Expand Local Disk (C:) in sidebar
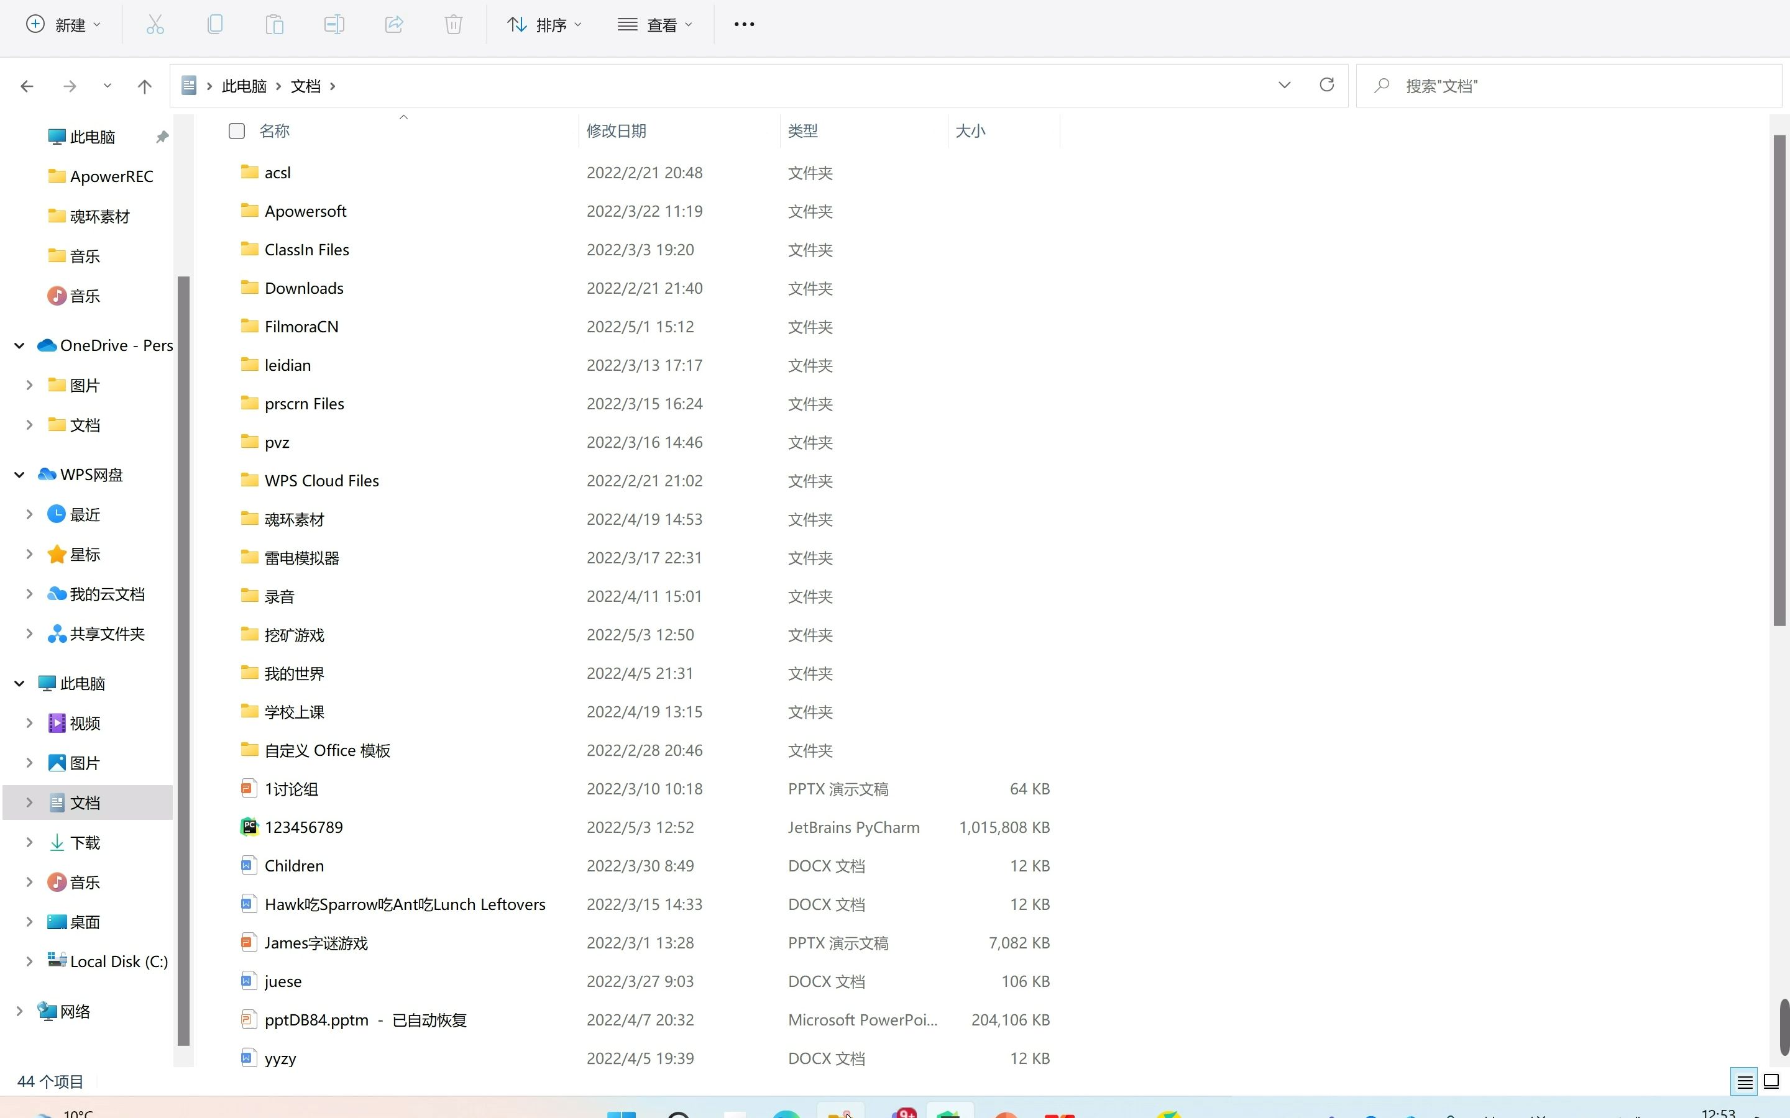 coord(29,961)
